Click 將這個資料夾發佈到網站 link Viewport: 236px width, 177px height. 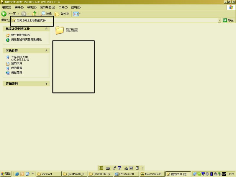[x=26, y=40]
